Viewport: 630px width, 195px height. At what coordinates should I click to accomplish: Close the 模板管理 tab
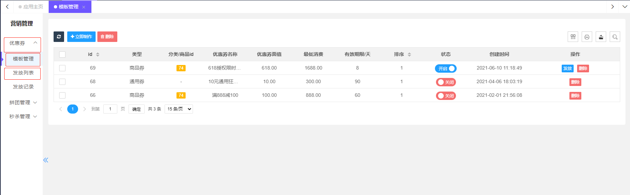(x=84, y=7)
